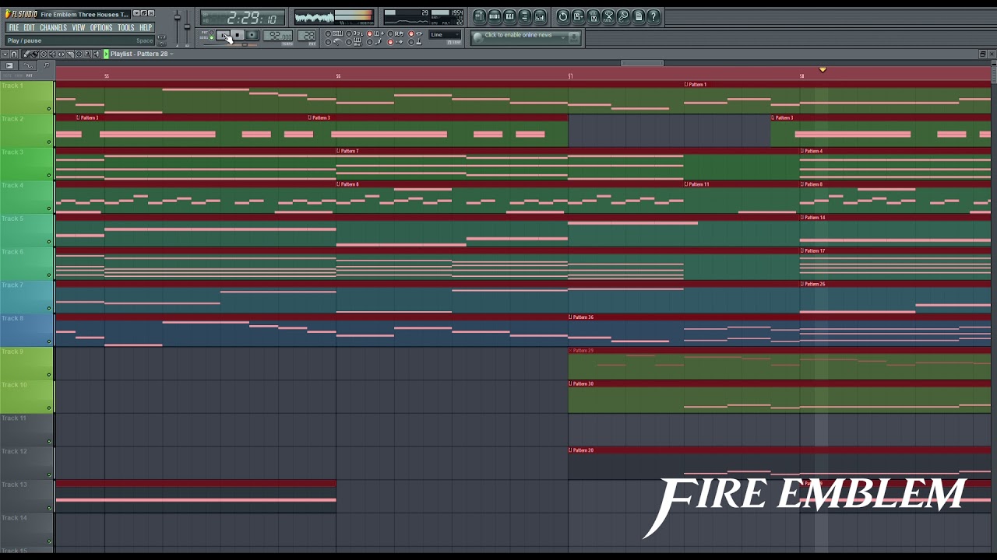Switch to Song mode with SONG toggle
The image size is (997, 560).
[x=211, y=37]
